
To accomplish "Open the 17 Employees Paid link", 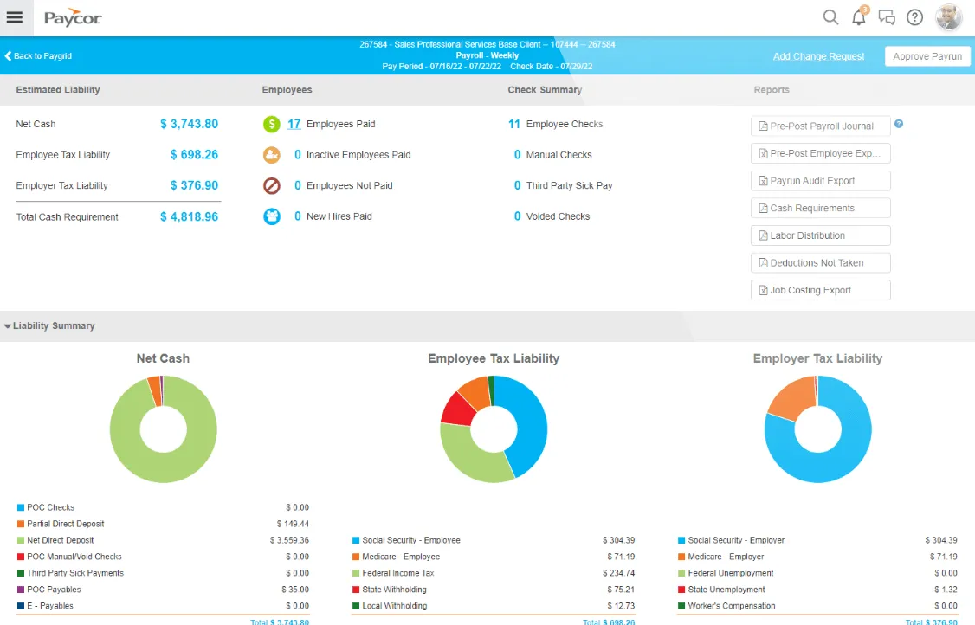I will [x=294, y=124].
